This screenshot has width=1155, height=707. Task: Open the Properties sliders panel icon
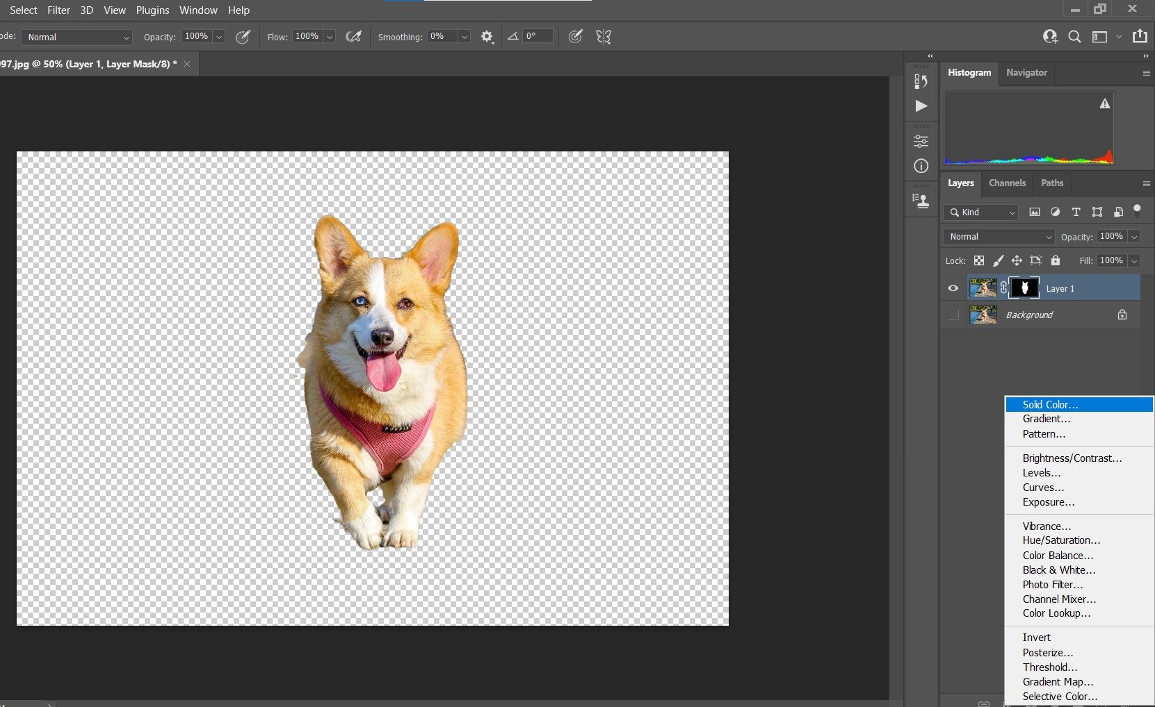coord(921,141)
